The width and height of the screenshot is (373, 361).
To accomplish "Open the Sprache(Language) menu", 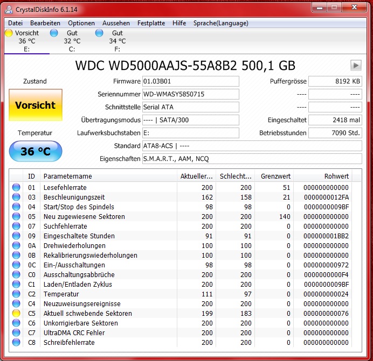I will (x=221, y=23).
